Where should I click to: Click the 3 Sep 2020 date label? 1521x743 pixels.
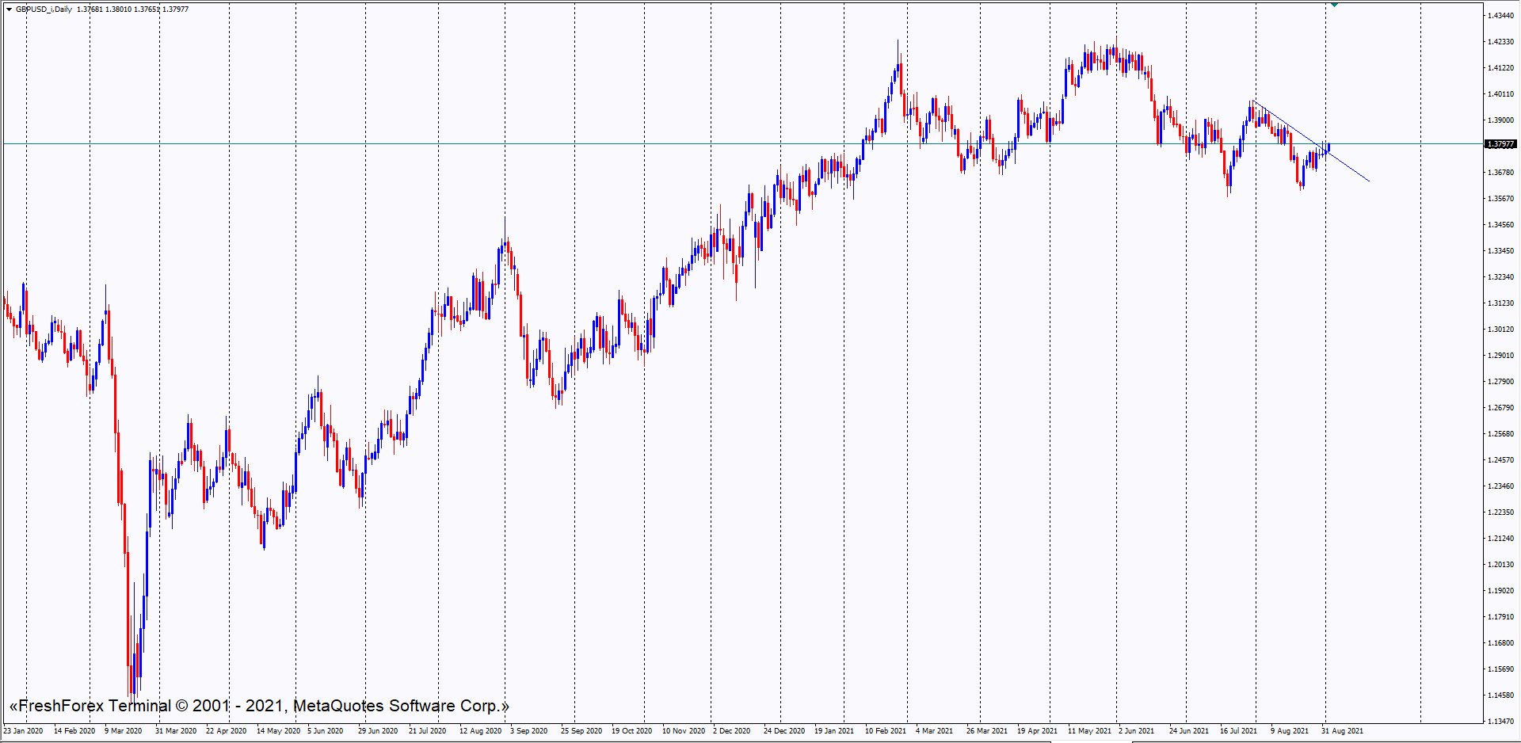[x=528, y=731]
